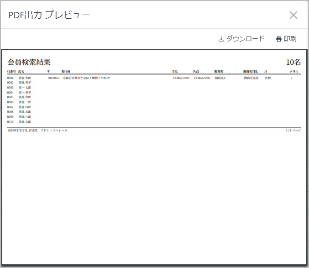This screenshot has height=268, width=309.
Task: Select the name 京一 花子
Action: tap(25, 92)
